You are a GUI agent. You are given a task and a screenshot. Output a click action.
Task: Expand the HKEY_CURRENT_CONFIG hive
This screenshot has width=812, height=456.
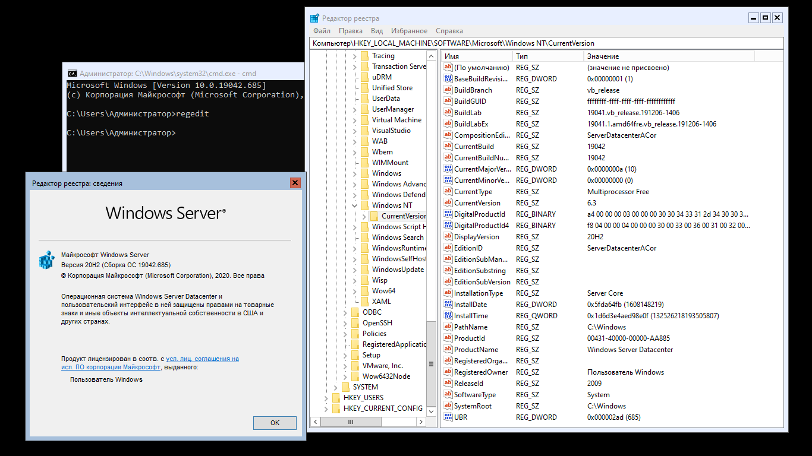point(326,408)
